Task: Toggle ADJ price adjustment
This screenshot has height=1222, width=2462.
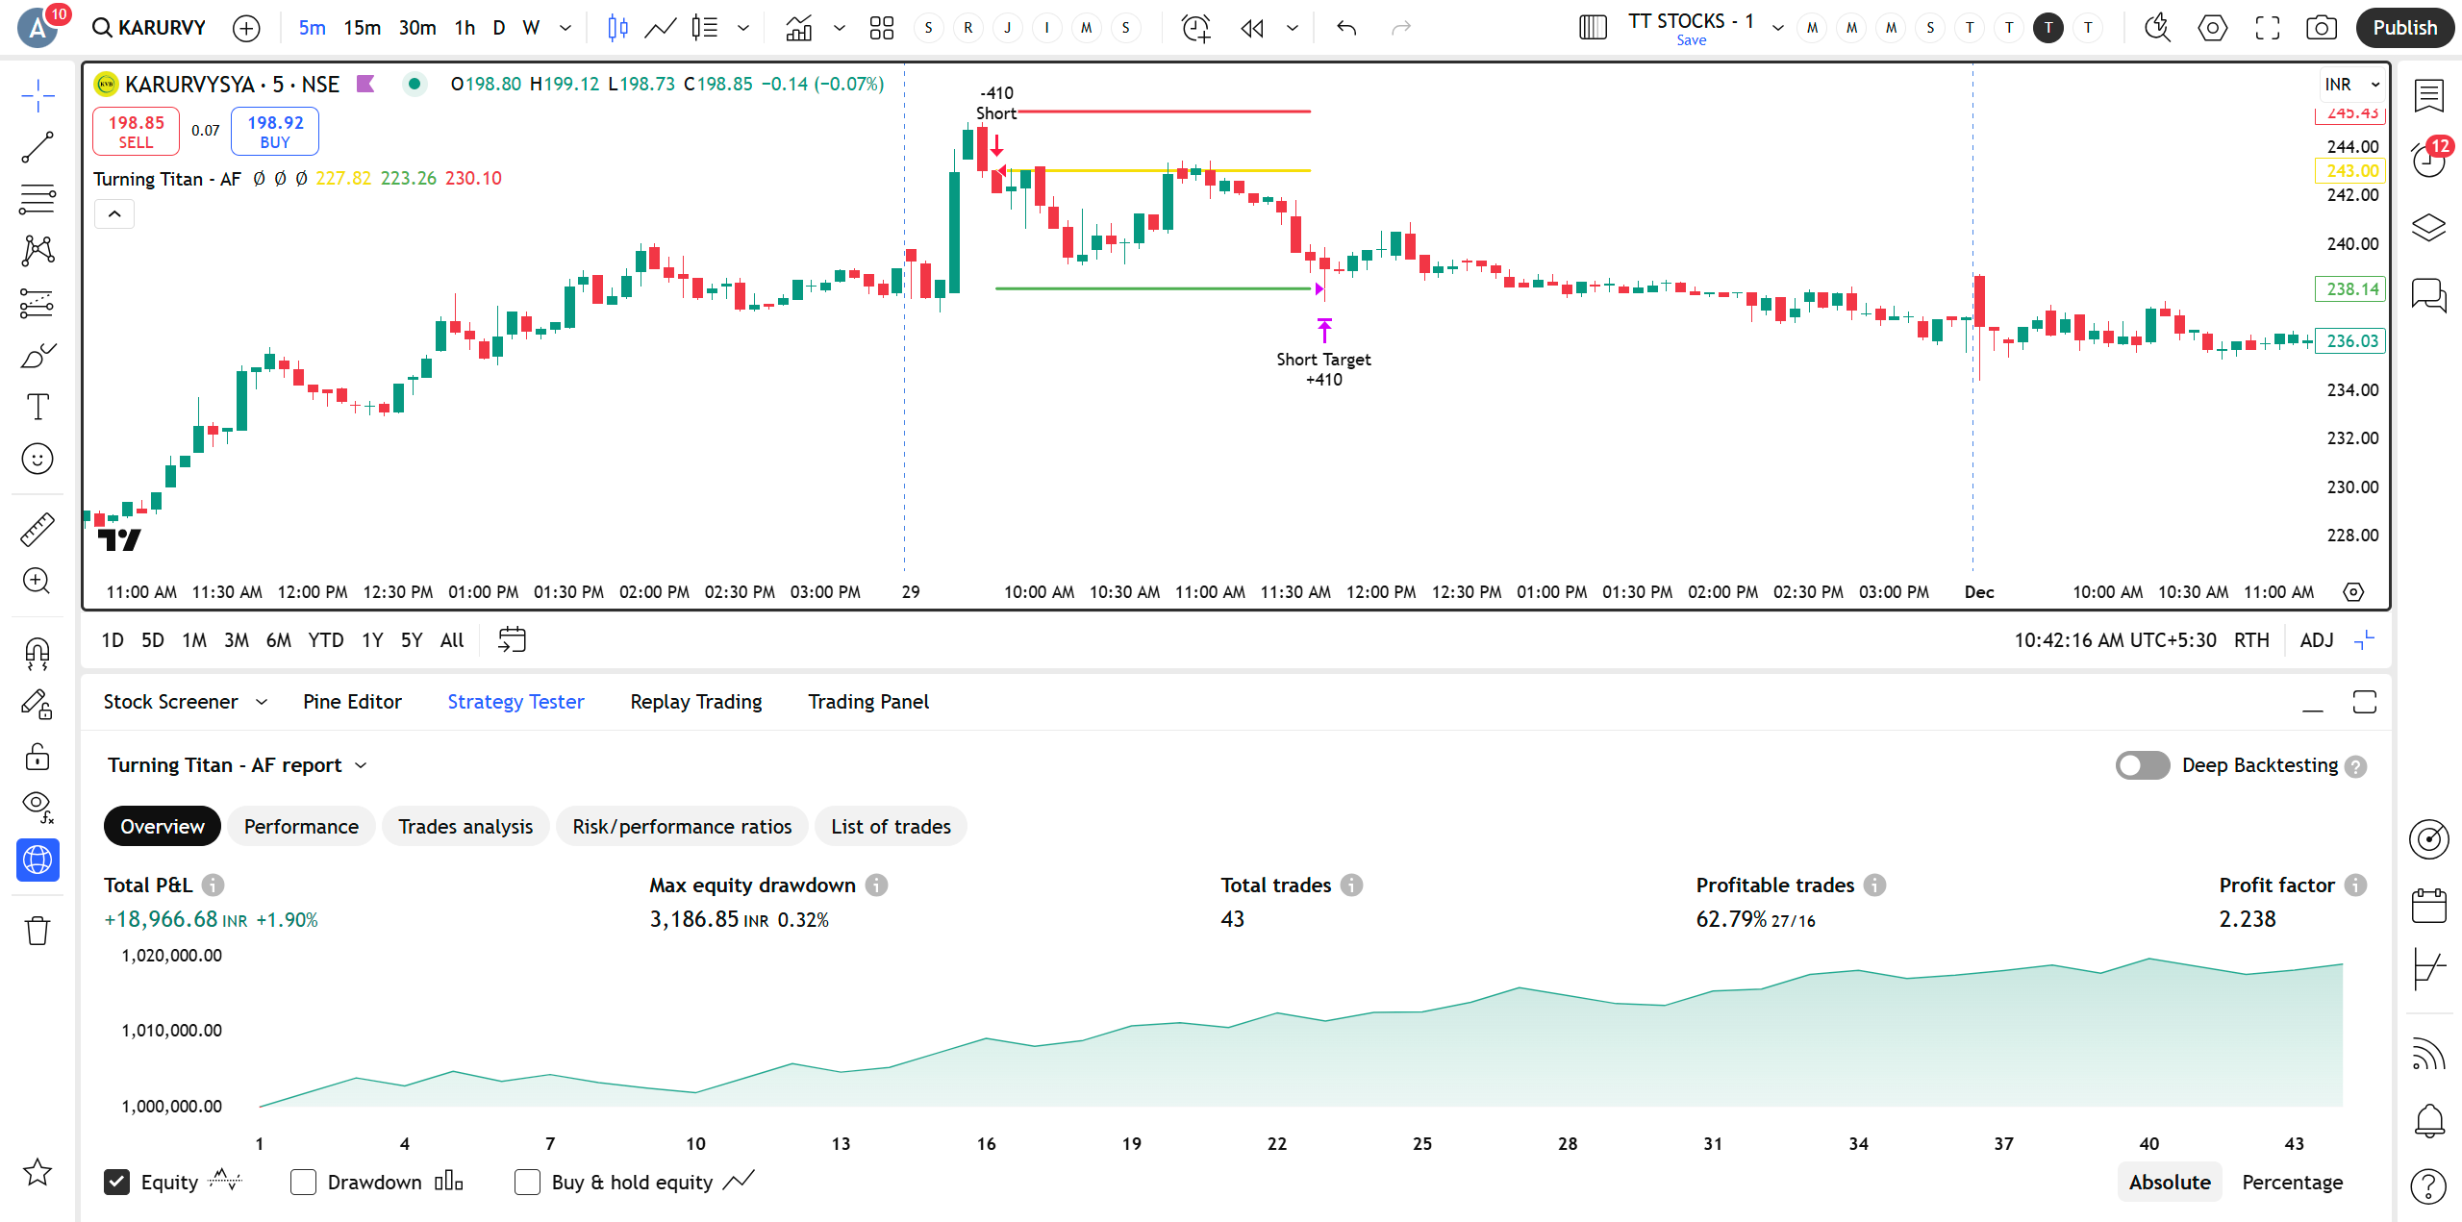Action: (2317, 640)
